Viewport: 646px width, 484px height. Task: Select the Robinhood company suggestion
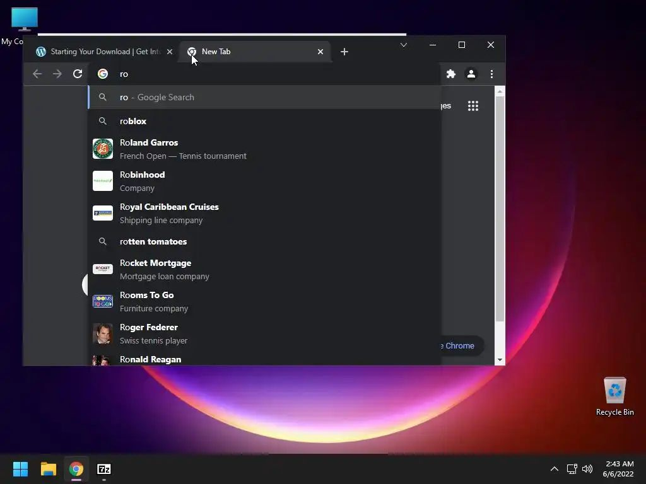click(x=264, y=181)
